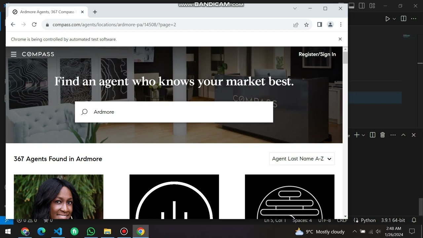Open the taskbar clock and calendar
Viewport: 423px width, 238px height.
pyautogui.click(x=394, y=231)
